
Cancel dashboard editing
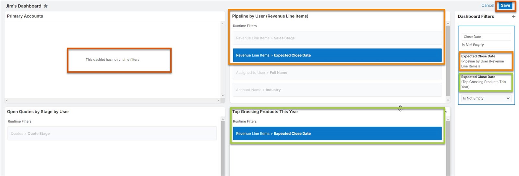488,6
